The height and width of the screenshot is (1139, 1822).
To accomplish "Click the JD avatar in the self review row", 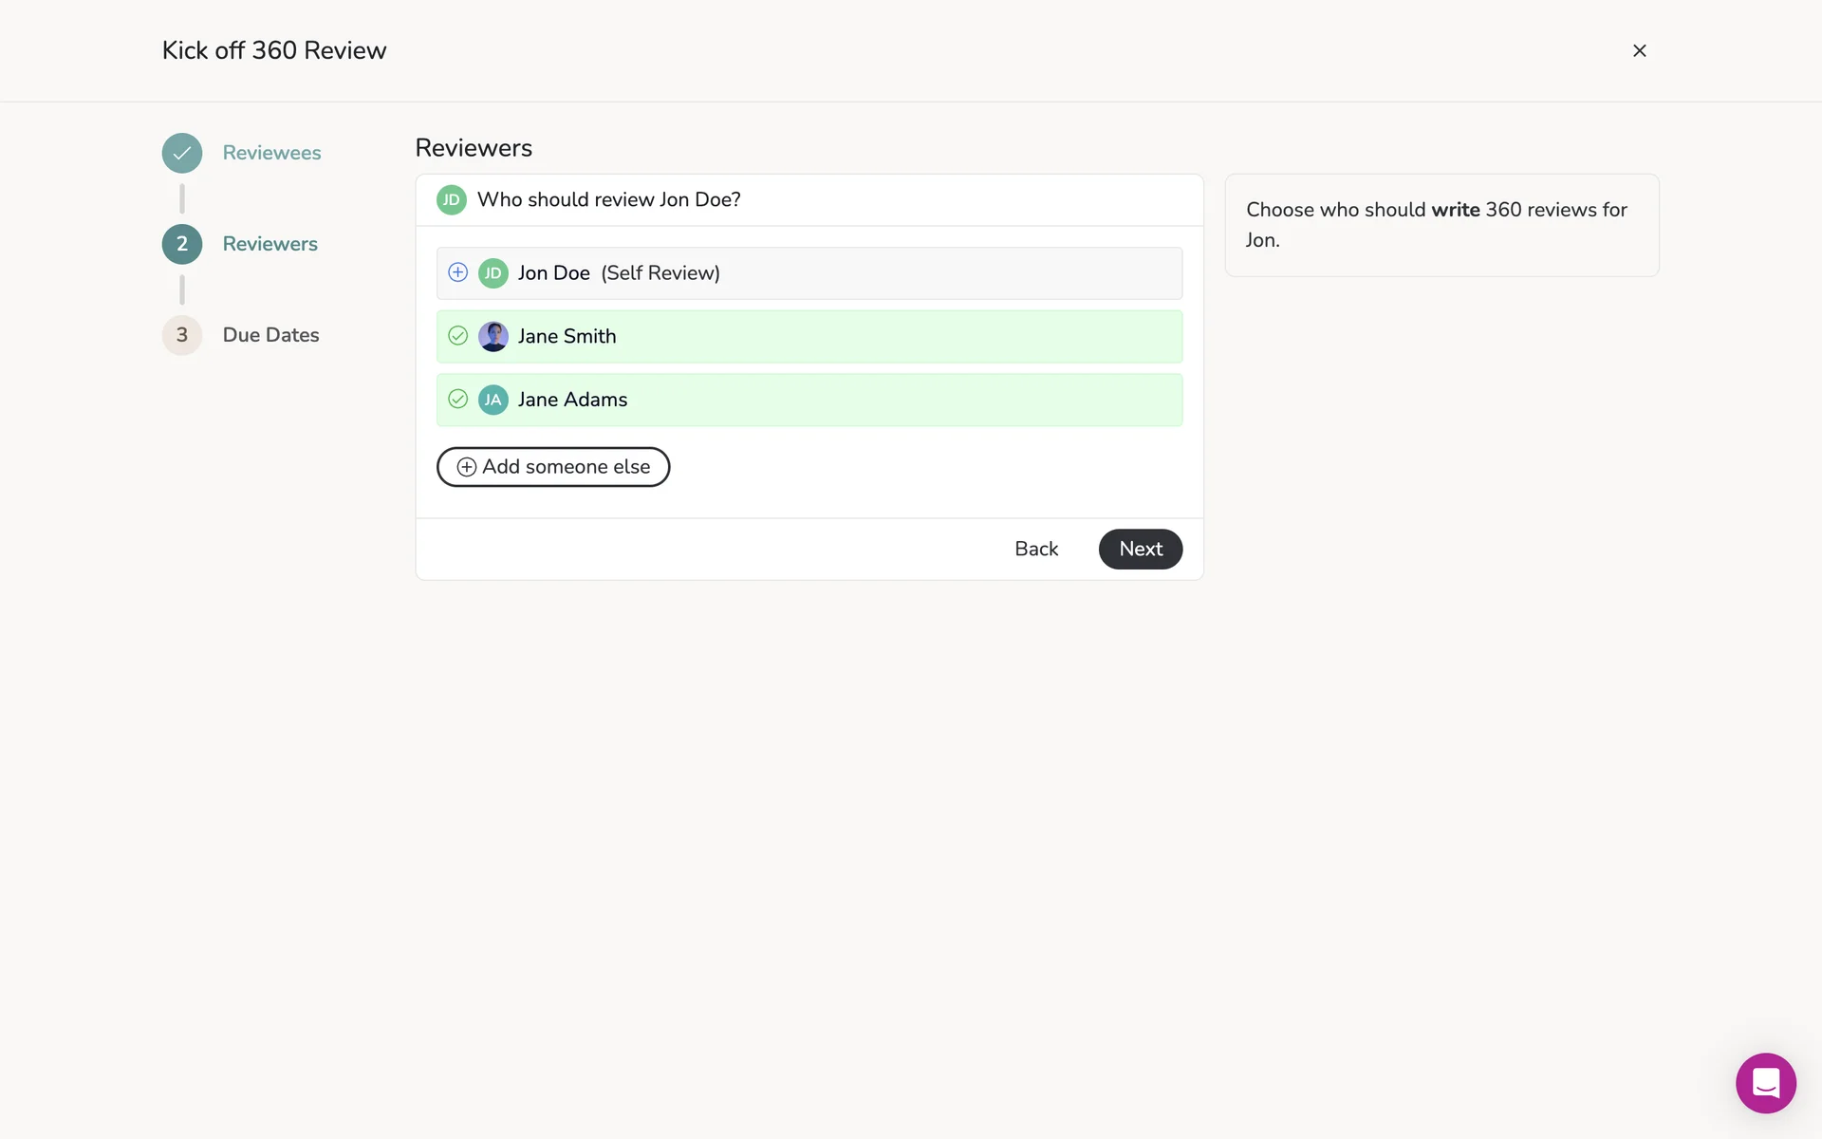I will coord(493,273).
